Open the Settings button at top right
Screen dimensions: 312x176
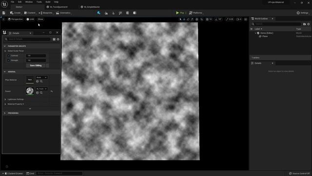pyautogui.click(x=302, y=13)
